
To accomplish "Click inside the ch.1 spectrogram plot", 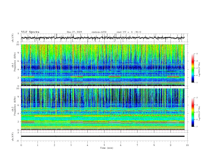I will [104, 65].
